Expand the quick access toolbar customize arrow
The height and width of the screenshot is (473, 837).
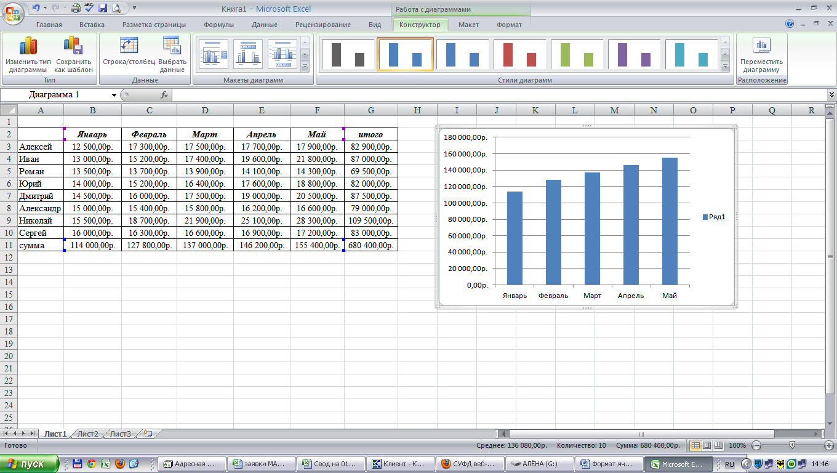click(x=134, y=9)
